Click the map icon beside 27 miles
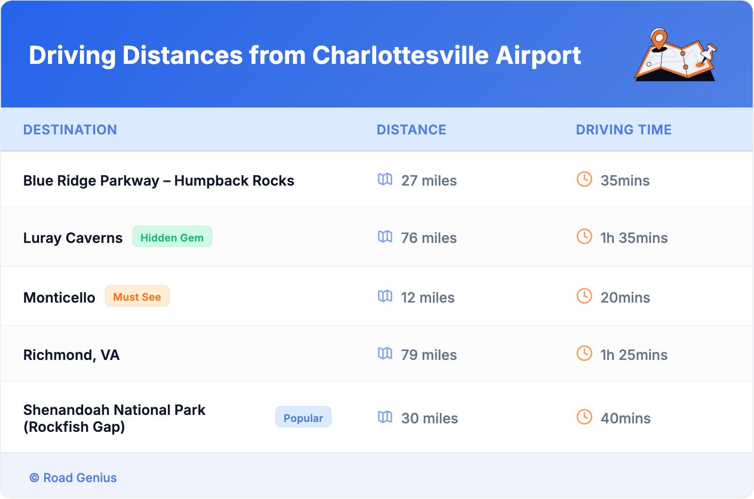The width and height of the screenshot is (754, 499). tap(385, 179)
